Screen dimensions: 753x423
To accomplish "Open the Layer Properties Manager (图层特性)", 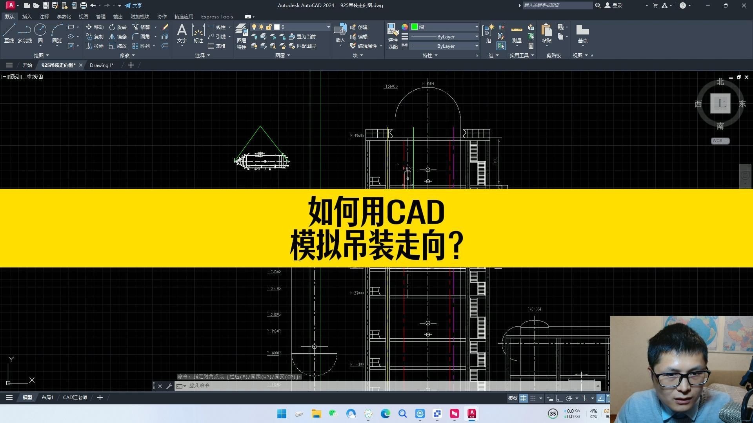I will click(x=241, y=36).
